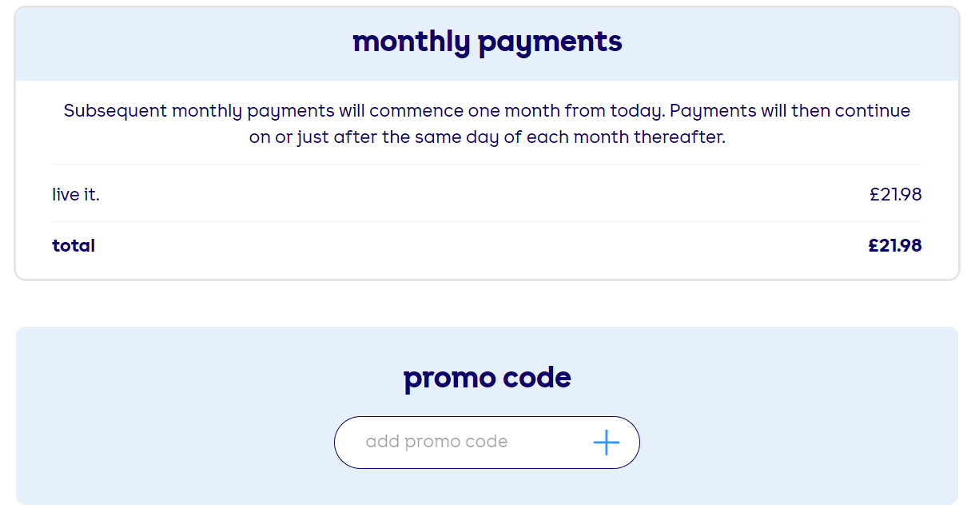This screenshot has width=971, height=516.
Task: Click the 'monthly payments' heading
Action: point(487,42)
